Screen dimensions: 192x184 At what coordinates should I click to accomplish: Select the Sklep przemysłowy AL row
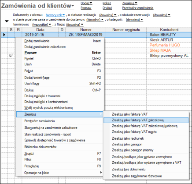pos(169,56)
